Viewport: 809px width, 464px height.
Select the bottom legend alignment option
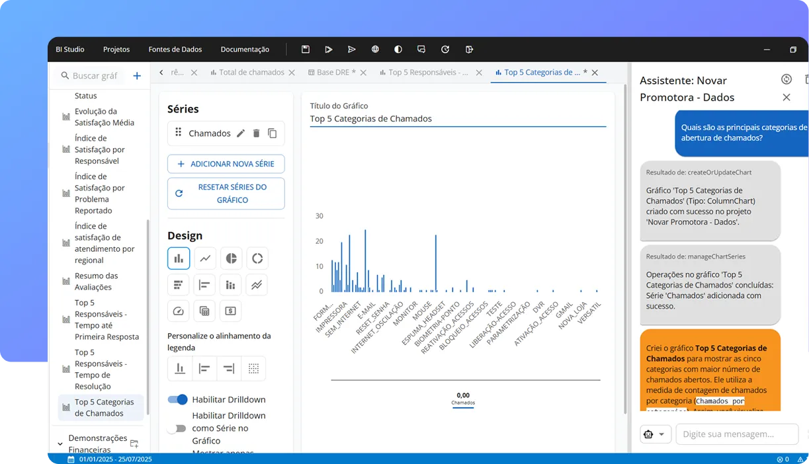pos(179,368)
